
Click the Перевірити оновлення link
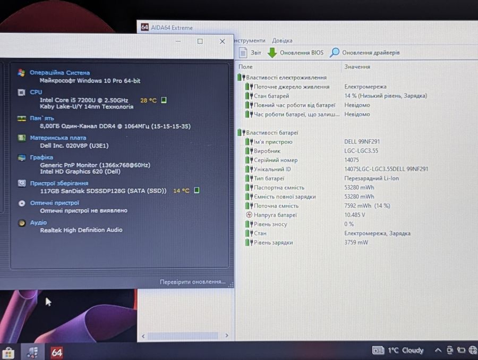tap(193, 282)
